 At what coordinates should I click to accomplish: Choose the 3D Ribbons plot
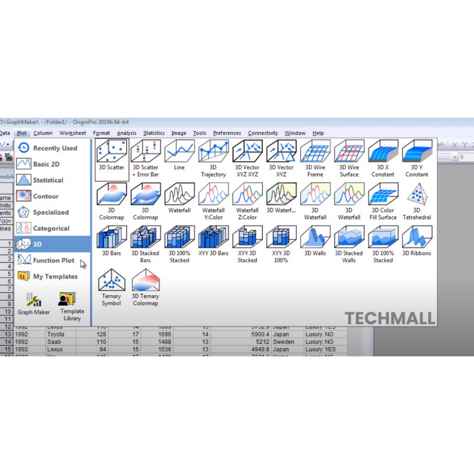pyautogui.click(x=417, y=237)
